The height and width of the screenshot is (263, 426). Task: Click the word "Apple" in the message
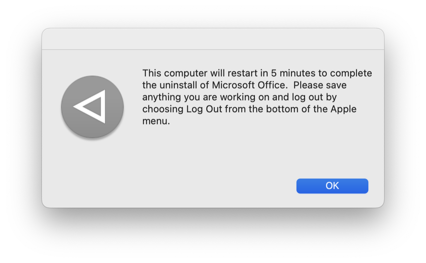343,109
